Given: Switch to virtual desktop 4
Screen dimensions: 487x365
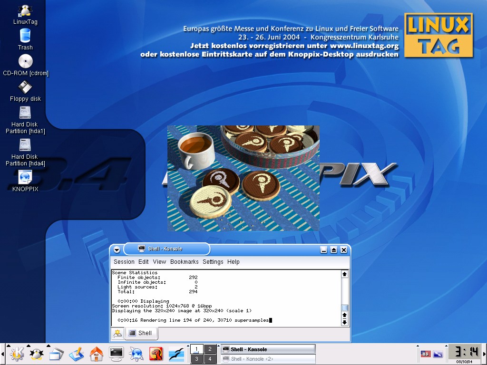Looking at the screenshot, I should coord(210,359).
